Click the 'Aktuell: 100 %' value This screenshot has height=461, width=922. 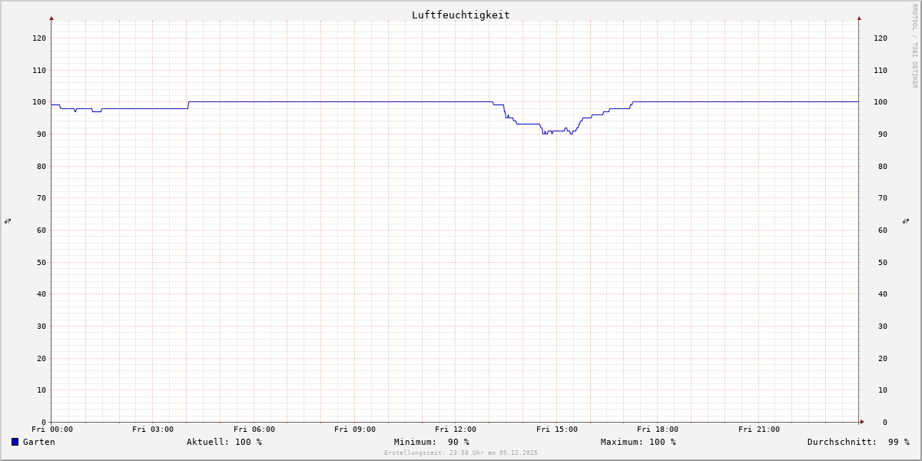point(224,442)
